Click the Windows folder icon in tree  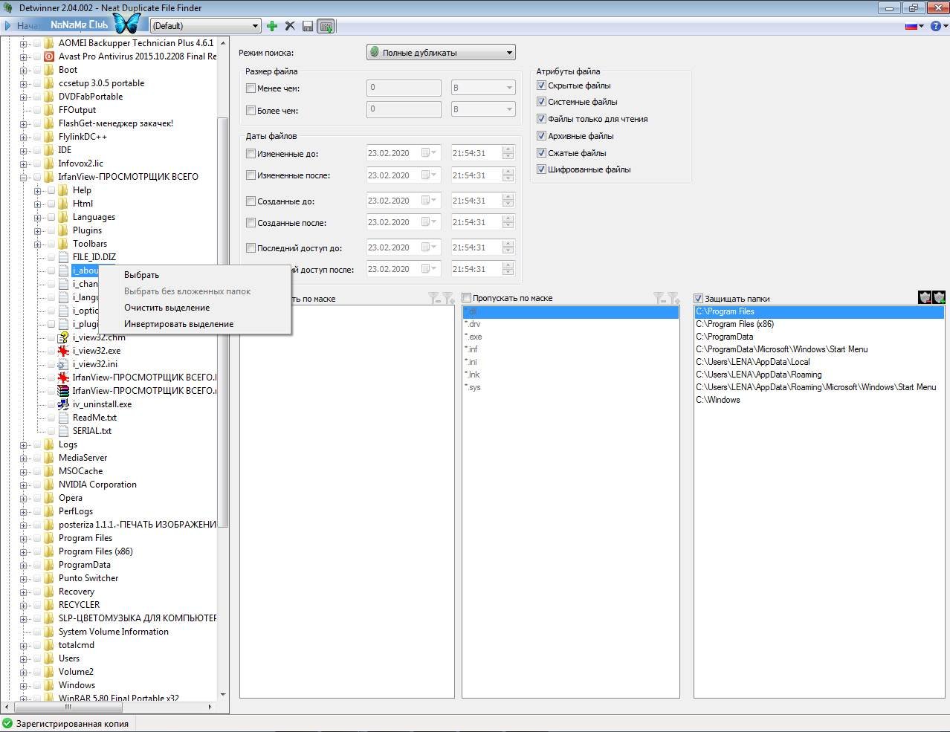49,685
